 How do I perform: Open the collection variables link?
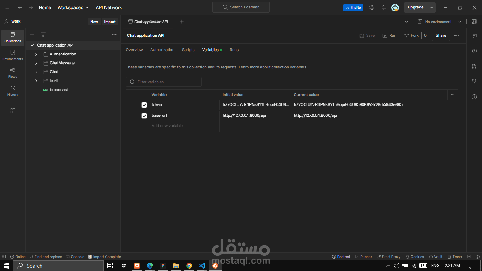[289, 67]
